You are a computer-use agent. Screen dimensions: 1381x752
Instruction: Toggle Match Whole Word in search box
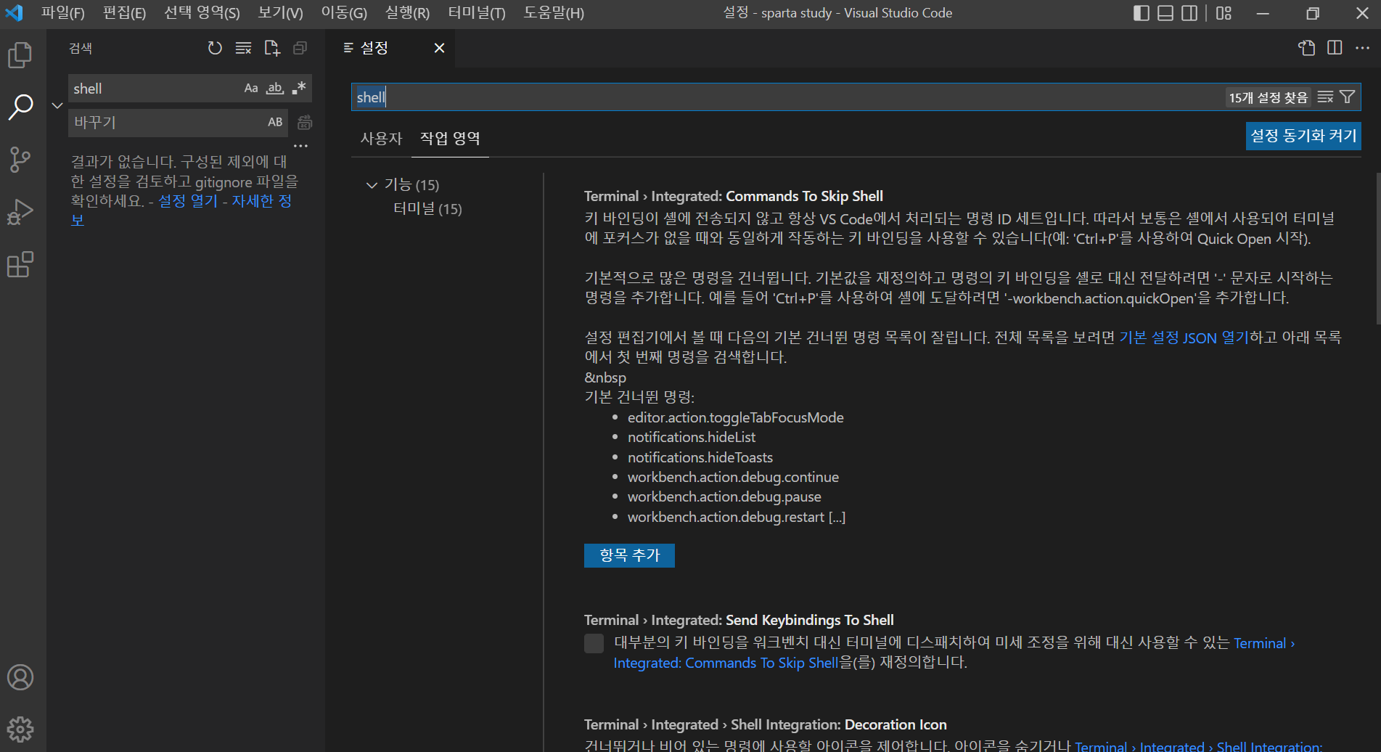click(274, 88)
